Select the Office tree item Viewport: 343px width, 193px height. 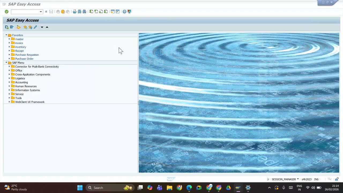19,70
